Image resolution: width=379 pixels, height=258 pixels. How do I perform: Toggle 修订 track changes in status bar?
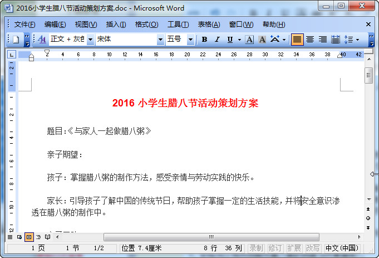275,248
